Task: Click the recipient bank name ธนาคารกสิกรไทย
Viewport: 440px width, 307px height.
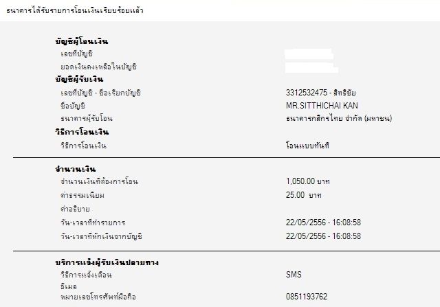Action: click(339, 118)
